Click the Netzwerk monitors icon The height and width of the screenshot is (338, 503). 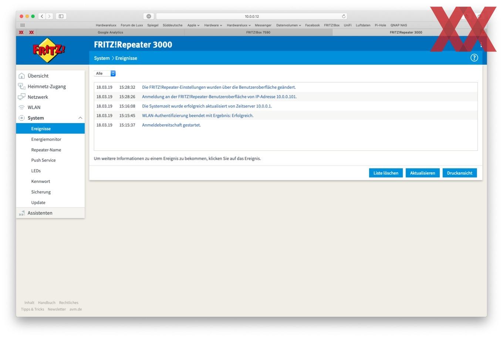[22, 97]
